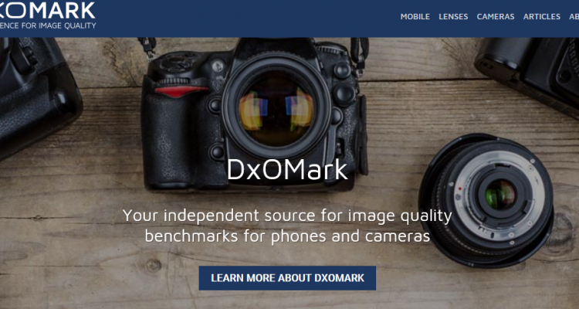
Task: Click the 'ence for image quality' tagline under logo
Action: [x=48, y=25]
